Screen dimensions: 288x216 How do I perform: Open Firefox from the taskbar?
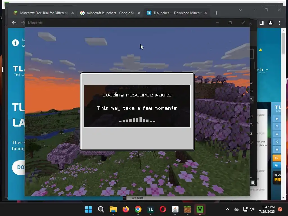pyautogui.click(x=126, y=209)
